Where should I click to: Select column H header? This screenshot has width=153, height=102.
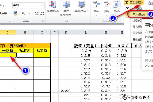(x=25, y=32)
